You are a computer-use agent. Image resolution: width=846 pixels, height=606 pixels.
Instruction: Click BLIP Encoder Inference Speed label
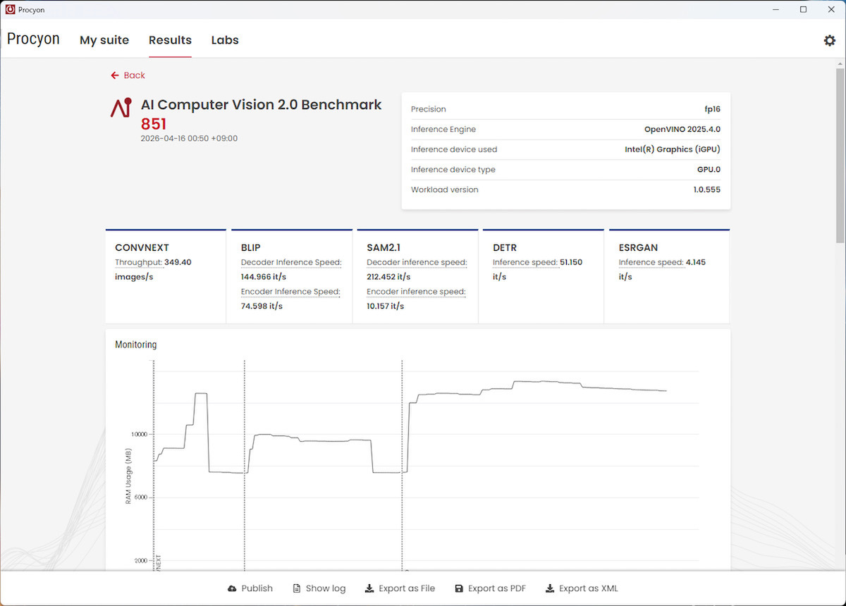290,292
